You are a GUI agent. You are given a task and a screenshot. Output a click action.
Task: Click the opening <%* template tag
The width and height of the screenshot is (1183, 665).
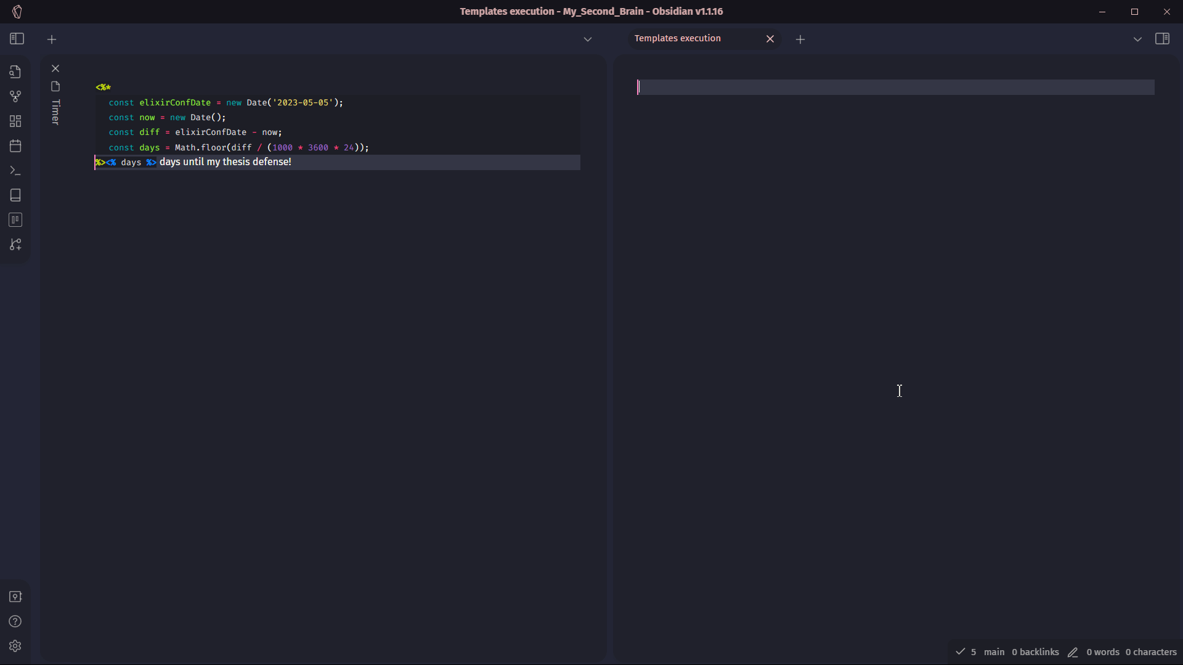[104, 88]
